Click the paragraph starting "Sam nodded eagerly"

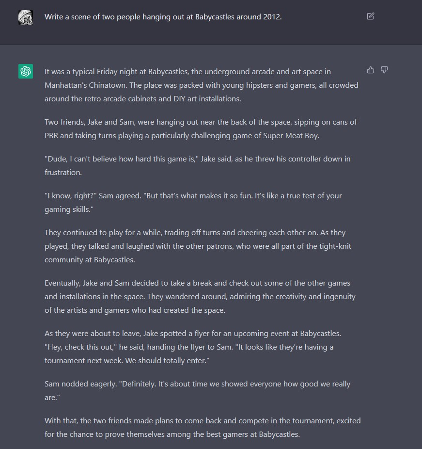coord(197,390)
